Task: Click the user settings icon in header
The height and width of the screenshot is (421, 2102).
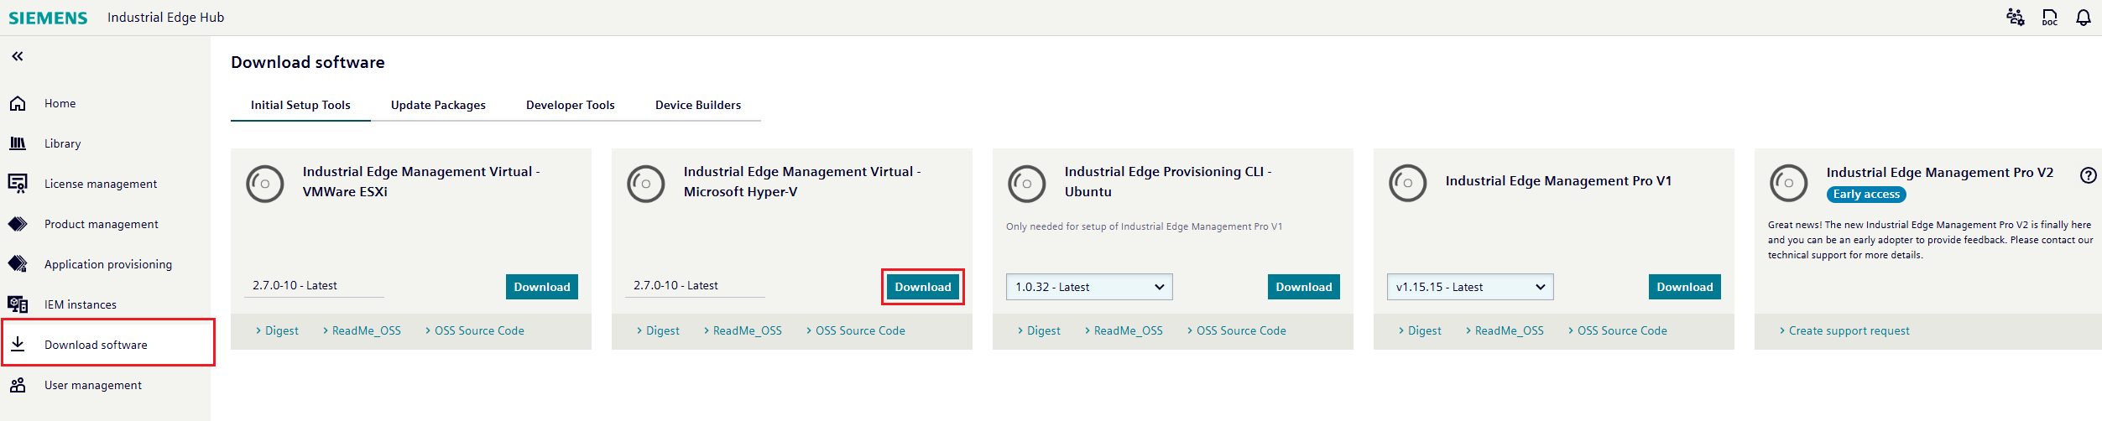Action: point(2015,18)
